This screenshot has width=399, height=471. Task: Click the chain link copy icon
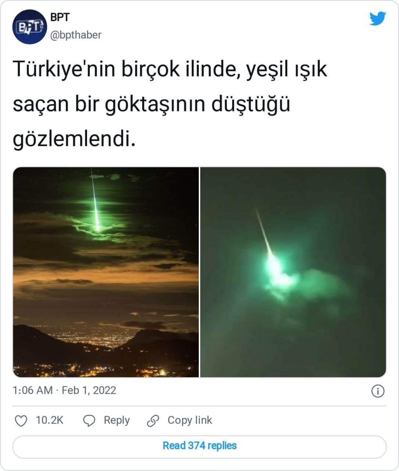coord(153,421)
